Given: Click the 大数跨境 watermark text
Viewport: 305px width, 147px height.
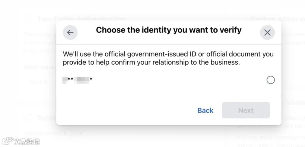Looking at the screenshot, I should 27,141.
